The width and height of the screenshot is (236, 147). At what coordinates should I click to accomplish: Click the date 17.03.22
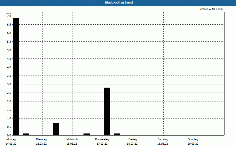[102, 144]
